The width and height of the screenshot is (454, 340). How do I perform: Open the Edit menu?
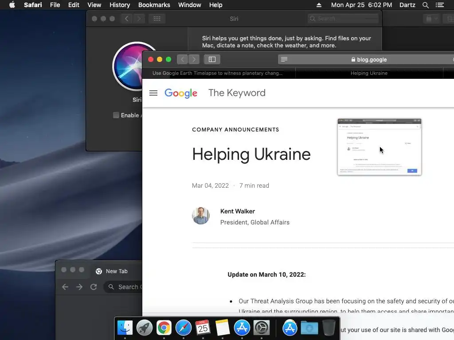74,5
